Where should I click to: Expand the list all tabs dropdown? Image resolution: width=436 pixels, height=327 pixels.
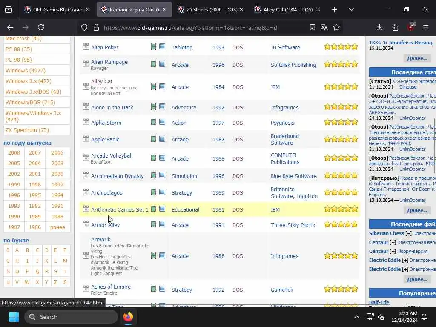pyautogui.click(x=352, y=9)
